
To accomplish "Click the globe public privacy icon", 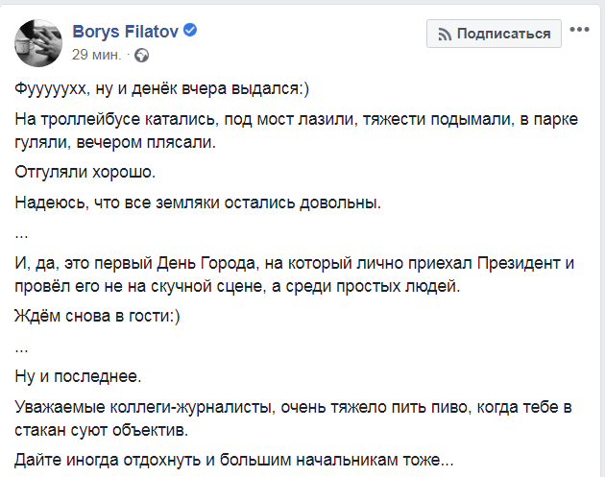I will [x=142, y=55].
